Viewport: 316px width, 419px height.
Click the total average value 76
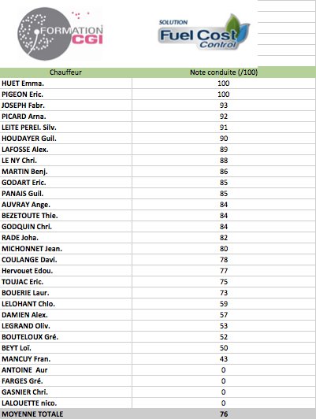(224, 414)
